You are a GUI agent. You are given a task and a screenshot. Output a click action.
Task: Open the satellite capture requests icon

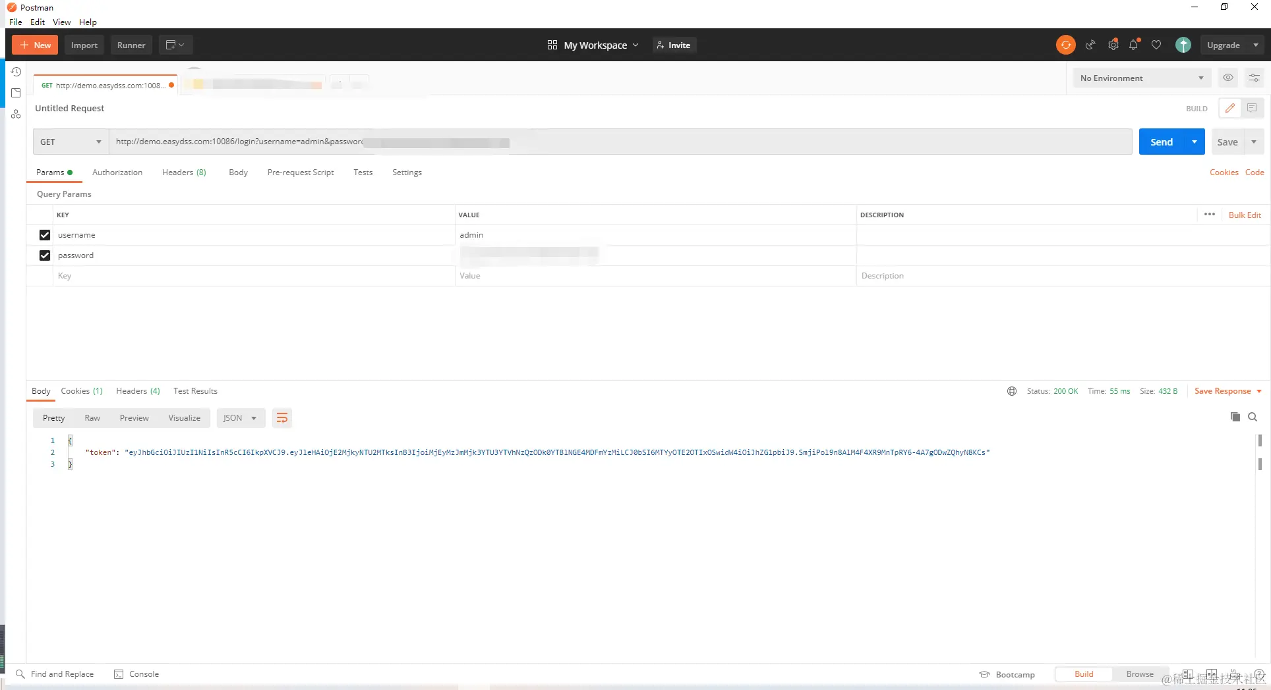[1090, 45]
